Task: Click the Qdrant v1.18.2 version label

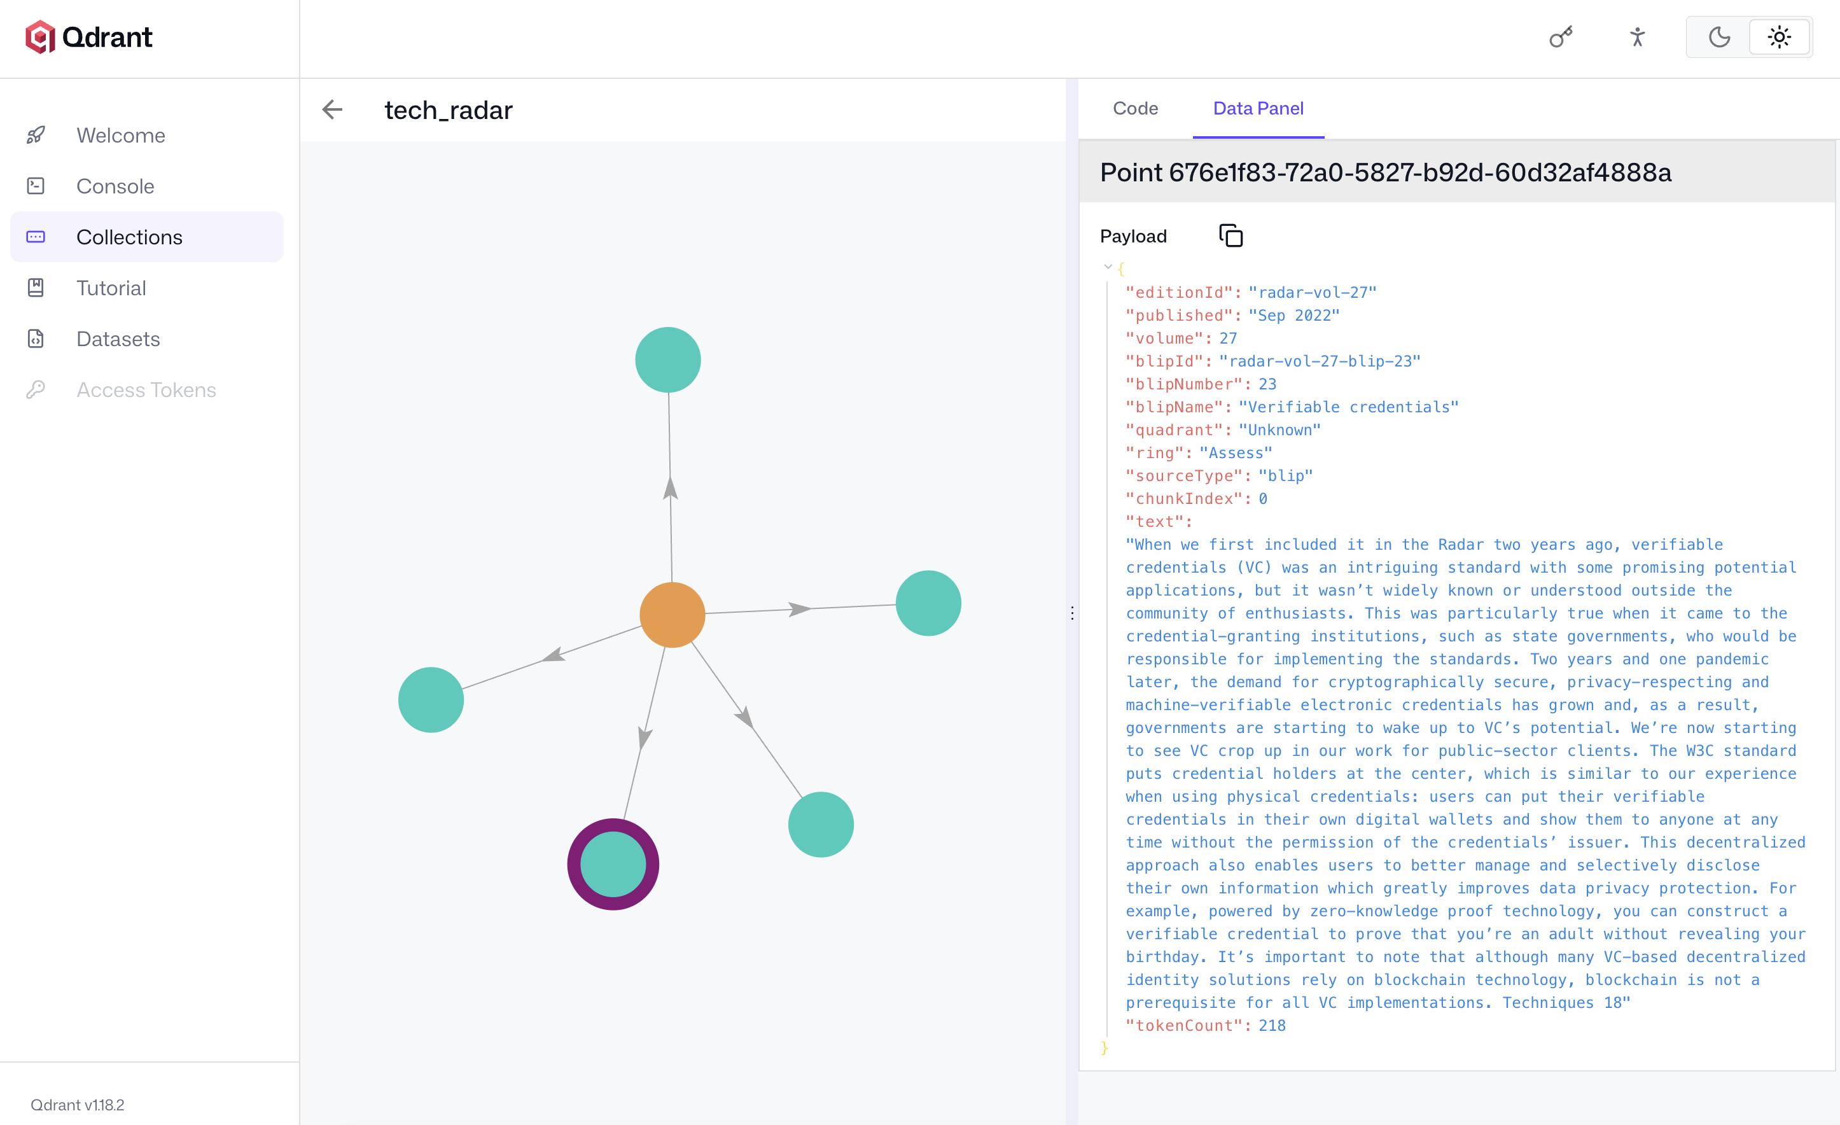Action: (x=77, y=1104)
